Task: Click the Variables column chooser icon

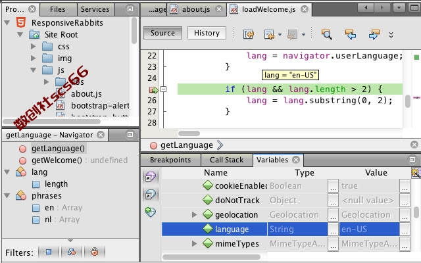Action: [416, 173]
